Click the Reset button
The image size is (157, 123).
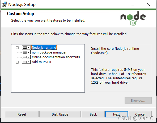pos(22,114)
